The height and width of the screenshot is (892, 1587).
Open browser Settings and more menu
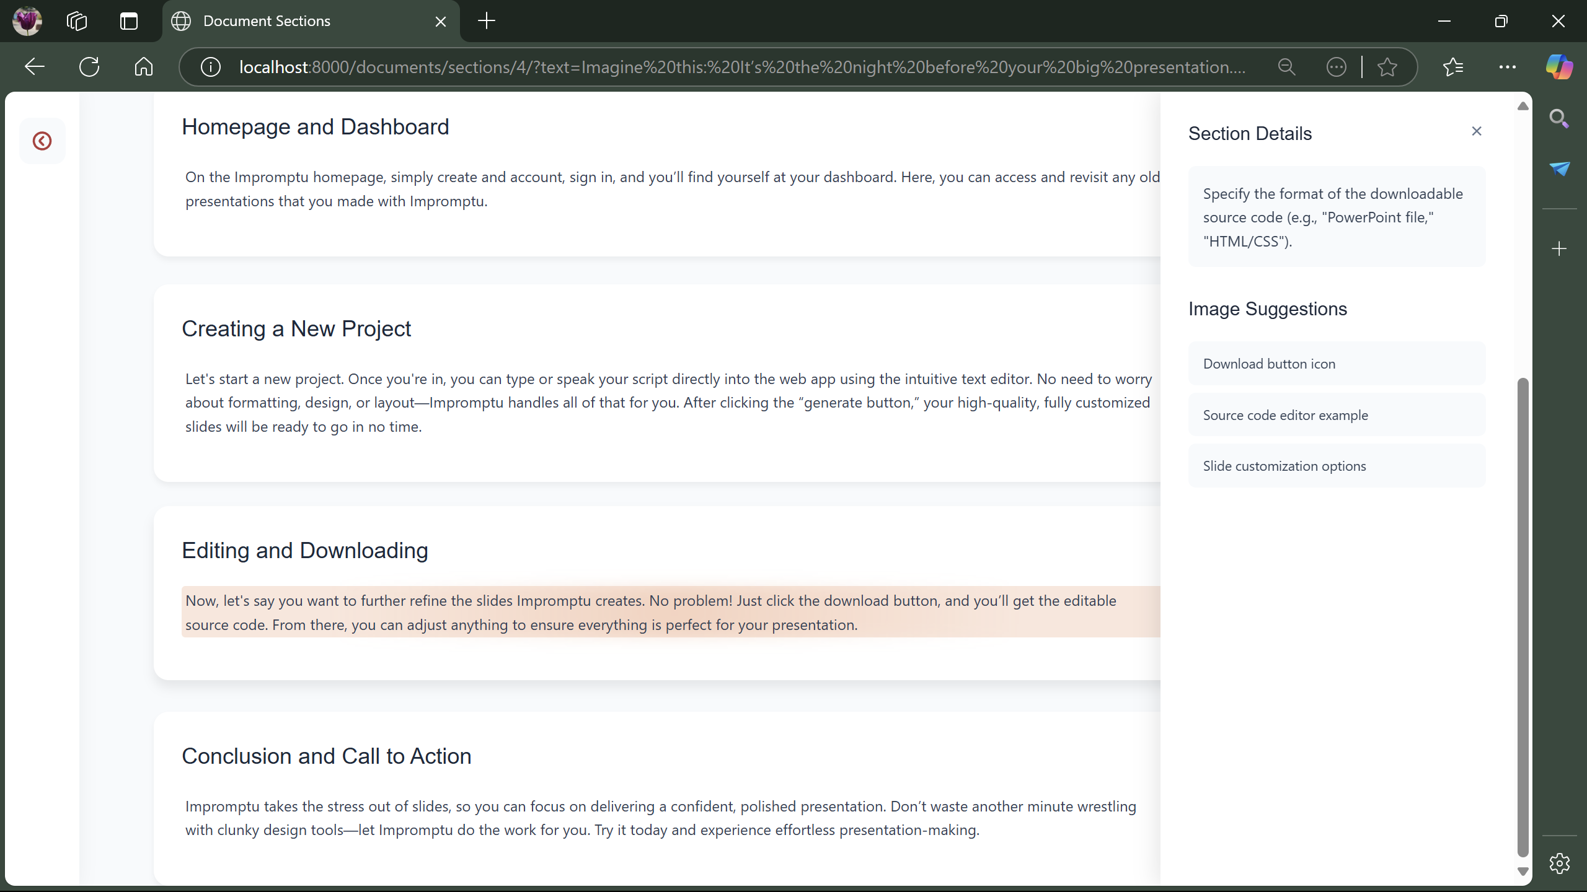[x=1507, y=67]
